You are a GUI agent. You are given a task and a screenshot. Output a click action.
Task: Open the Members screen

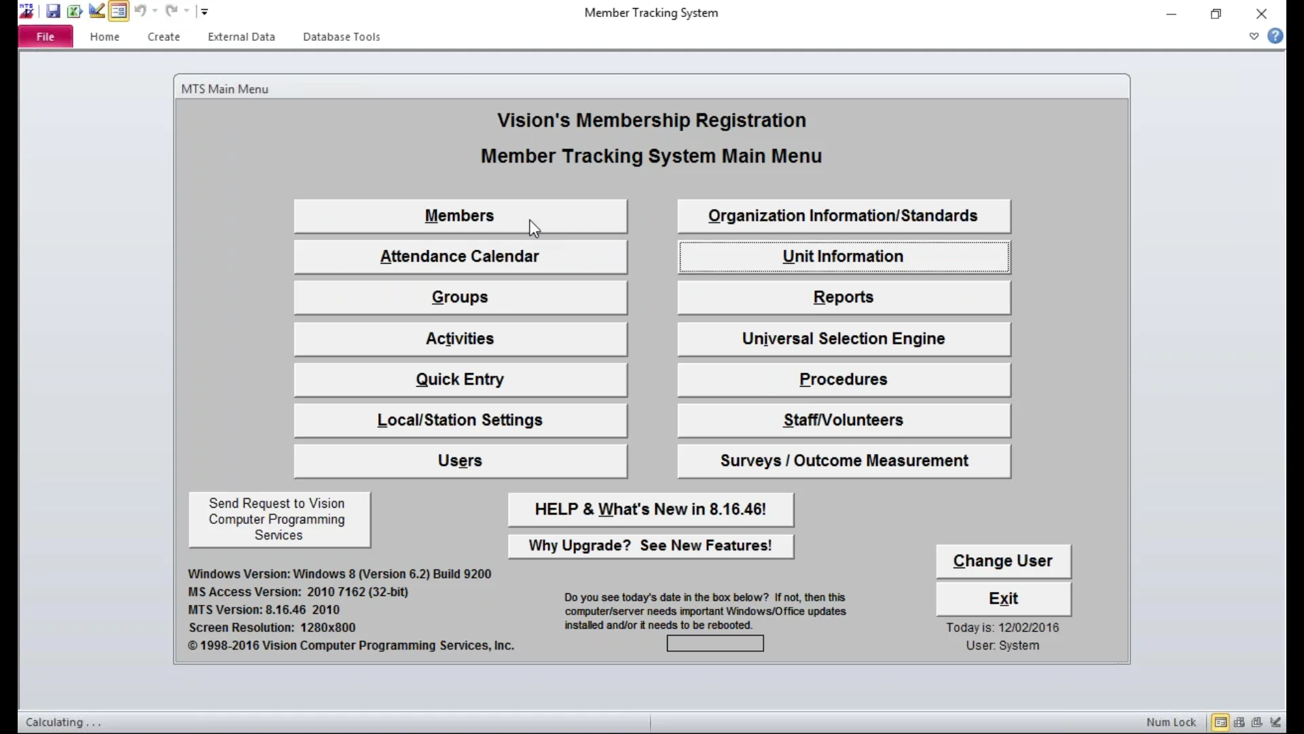pyautogui.click(x=460, y=216)
